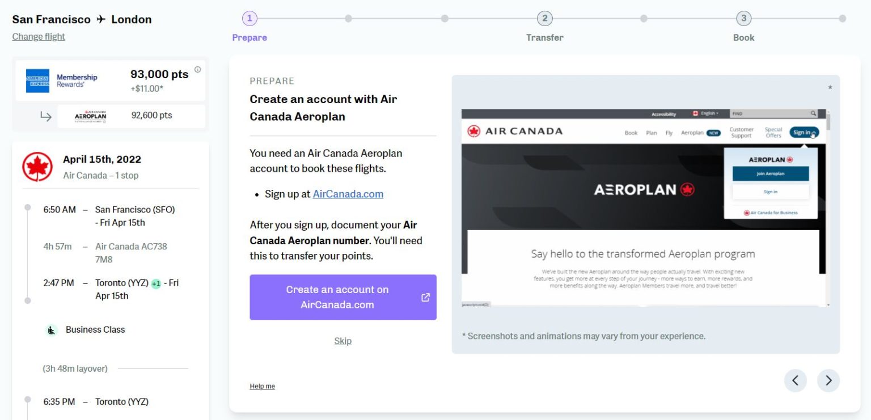
Task: Click the Aeroplan logo beside 92,600 pts
Action: click(91, 116)
